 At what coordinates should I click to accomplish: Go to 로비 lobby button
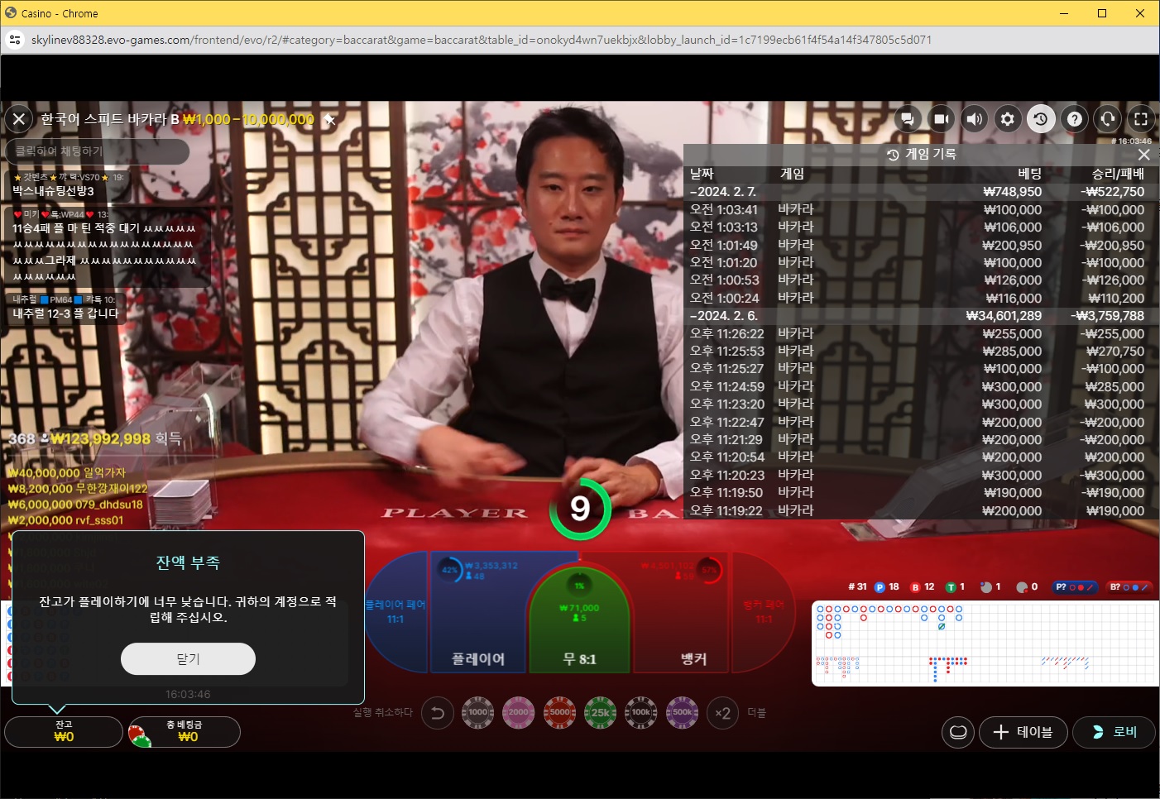(x=1114, y=732)
